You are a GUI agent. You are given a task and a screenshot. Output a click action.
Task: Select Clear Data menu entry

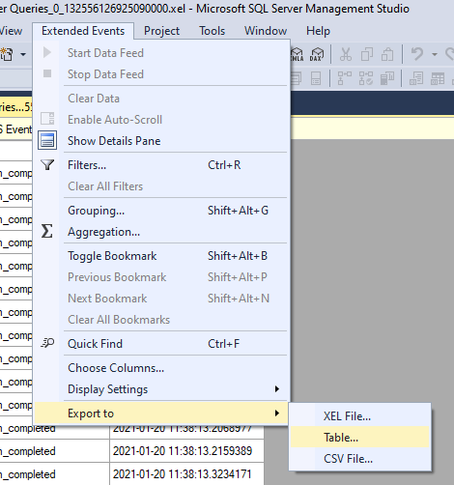[161, 99]
